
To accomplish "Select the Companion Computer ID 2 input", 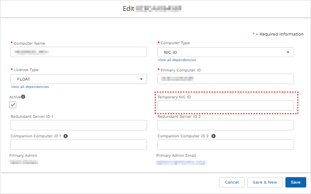I will coord(225,145).
